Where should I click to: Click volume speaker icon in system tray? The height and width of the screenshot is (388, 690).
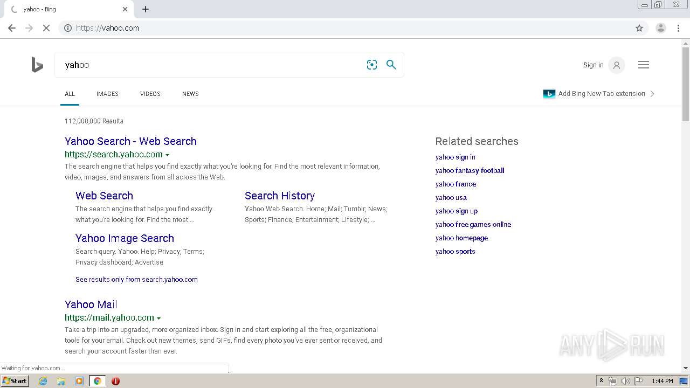tap(626, 381)
